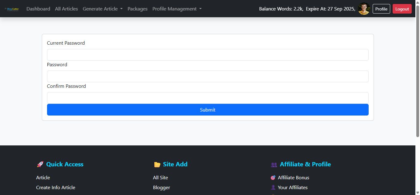Click the Balance Words: 2.2k text
Viewport: 420px width, 195px height.
[x=281, y=9]
